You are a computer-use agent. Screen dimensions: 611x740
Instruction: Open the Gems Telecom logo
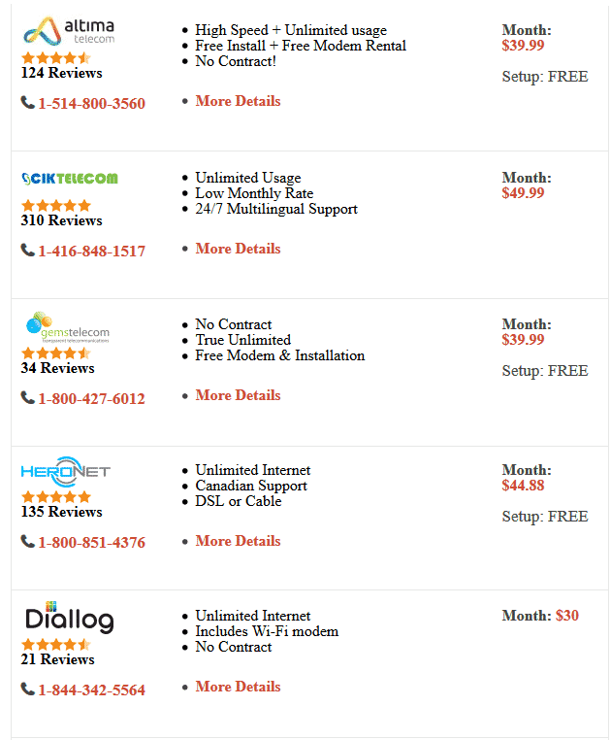68,328
